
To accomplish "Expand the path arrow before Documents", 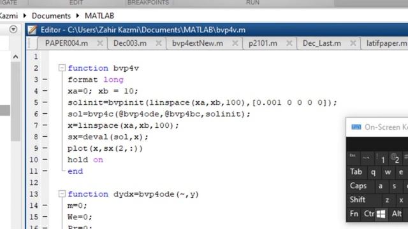I will (x=25, y=15).
